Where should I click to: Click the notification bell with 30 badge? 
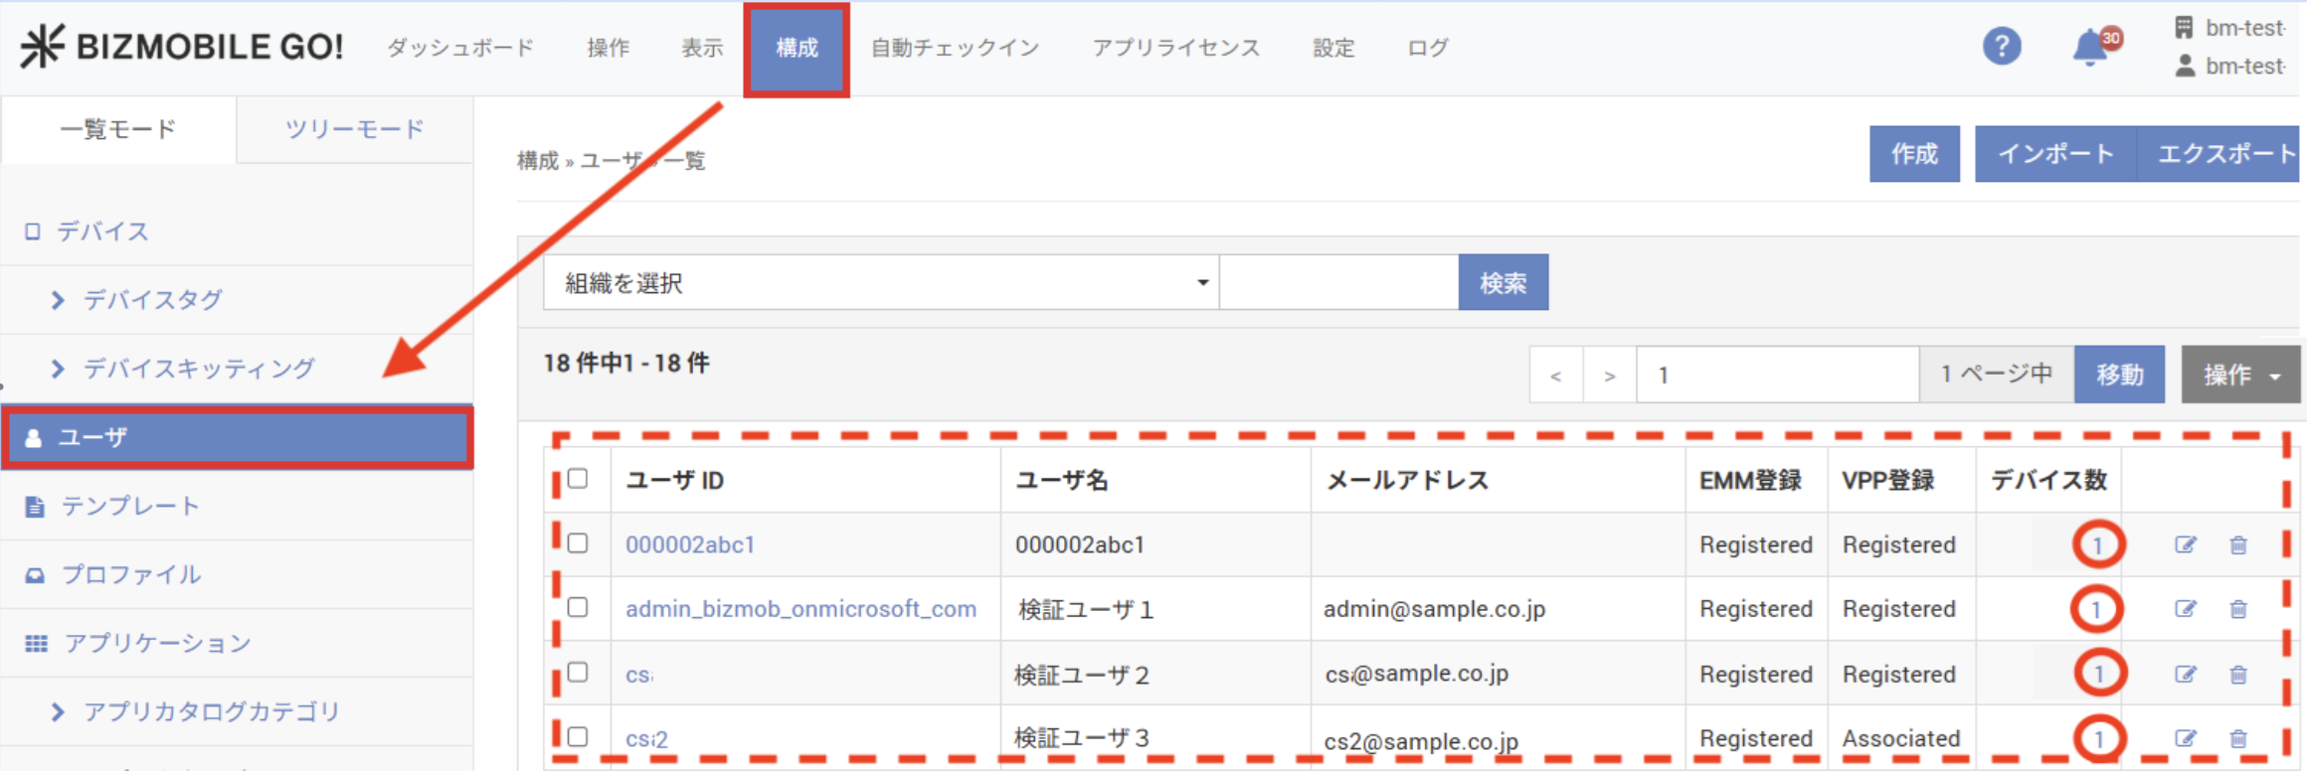coord(2090,47)
